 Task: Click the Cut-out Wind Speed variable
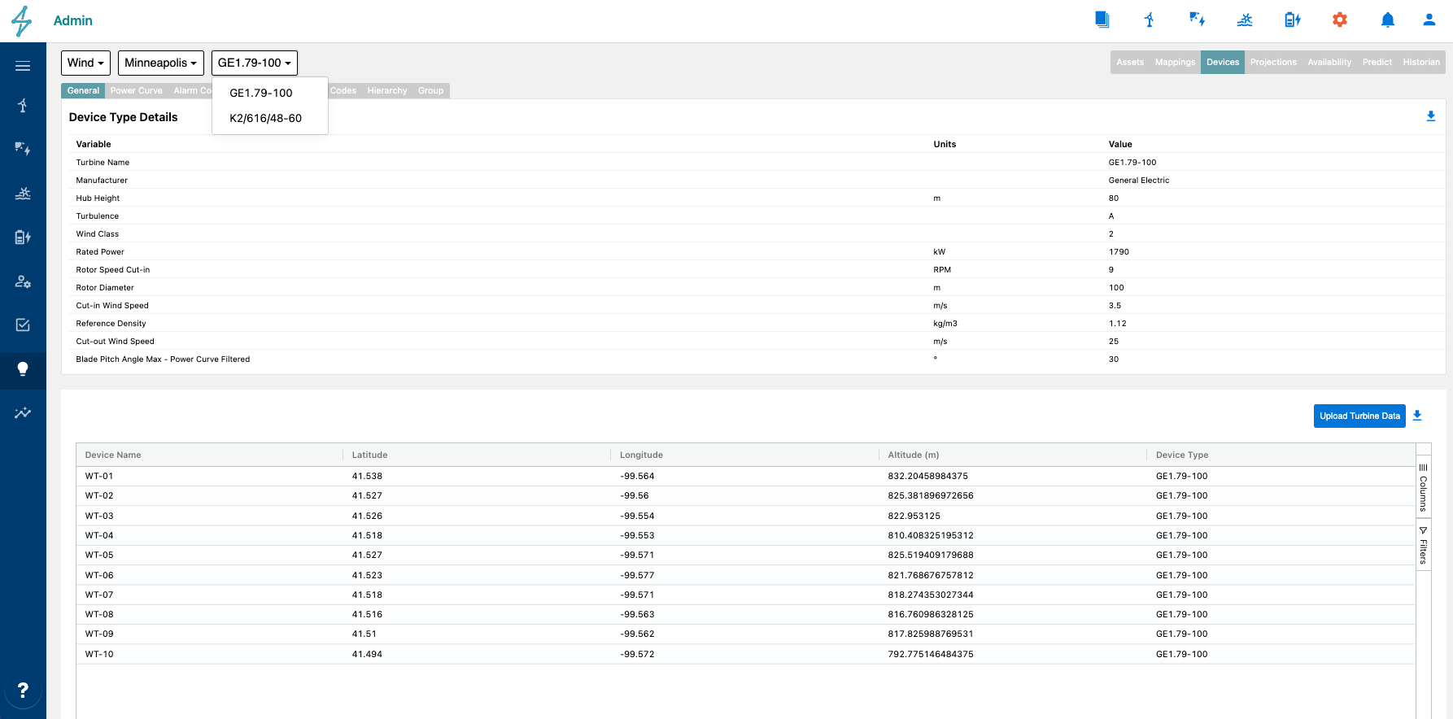pos(116,341)
